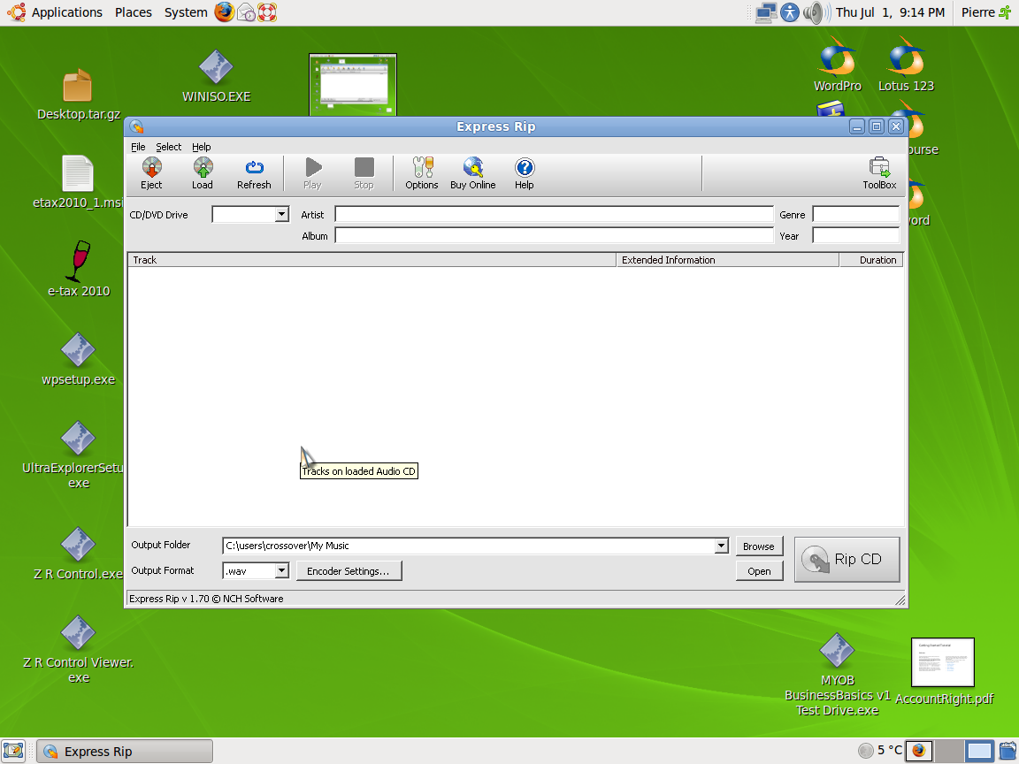Click the Browse button
Screen dimensions: 1019x764
[x=758, y=546]
